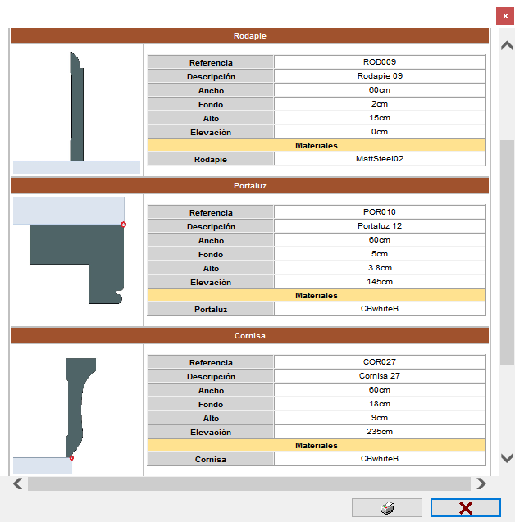Click the Rodapie 09 description cell
This screenshot has height=522, width=515.
(380, 76)
